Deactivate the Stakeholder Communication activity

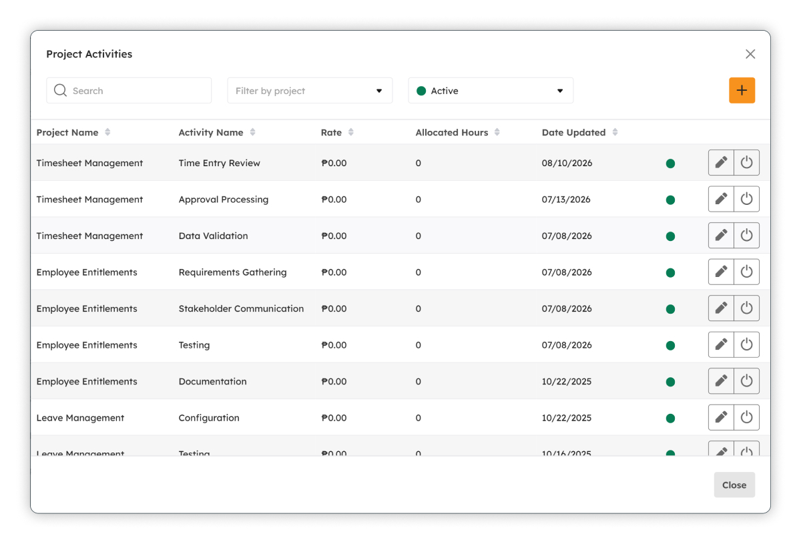click(x=747, y=308)
